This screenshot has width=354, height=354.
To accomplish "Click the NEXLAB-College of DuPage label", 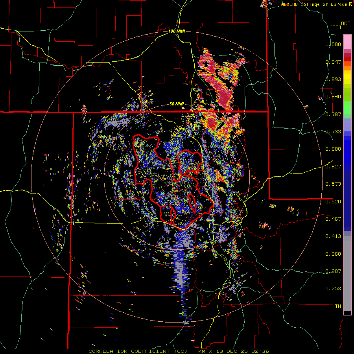I will tap(314, 4).
